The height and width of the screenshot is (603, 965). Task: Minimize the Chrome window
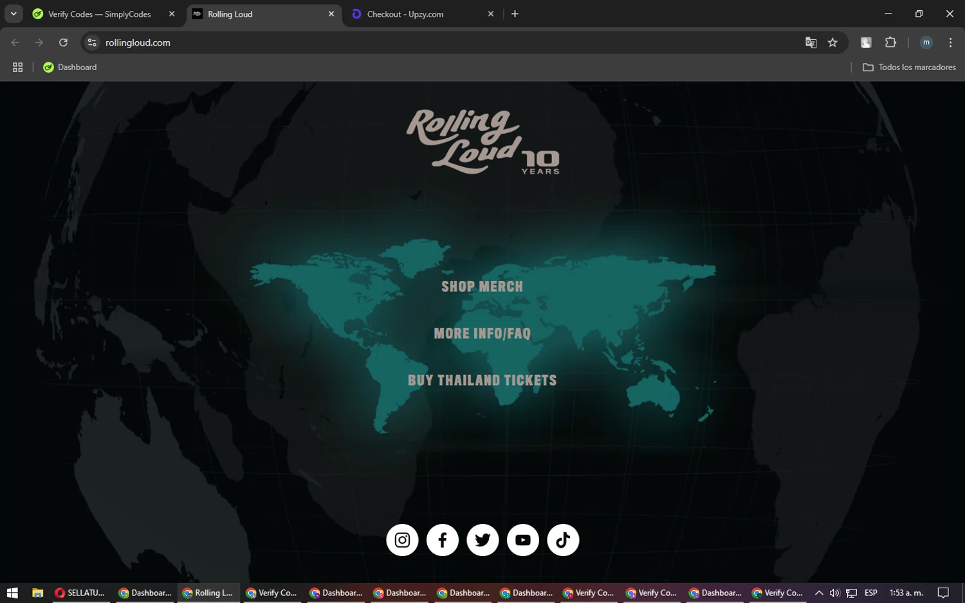(x=888, y=14)
